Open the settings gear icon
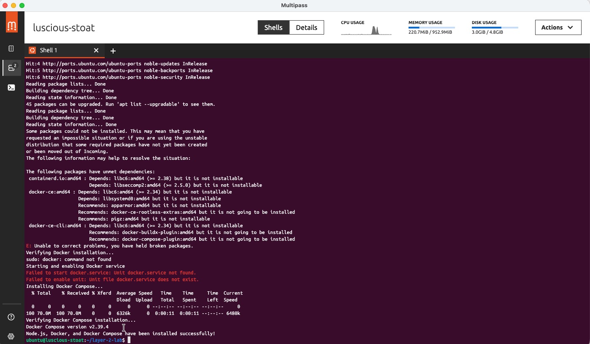The width and height of the screenshot is (590, 344). point(11,336)
